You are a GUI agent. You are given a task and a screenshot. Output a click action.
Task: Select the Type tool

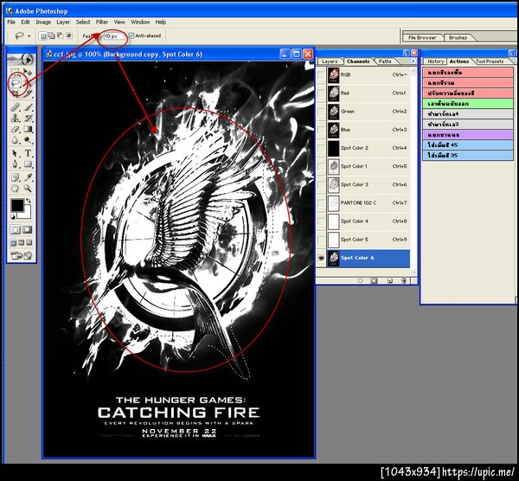[x=28, y=153]
